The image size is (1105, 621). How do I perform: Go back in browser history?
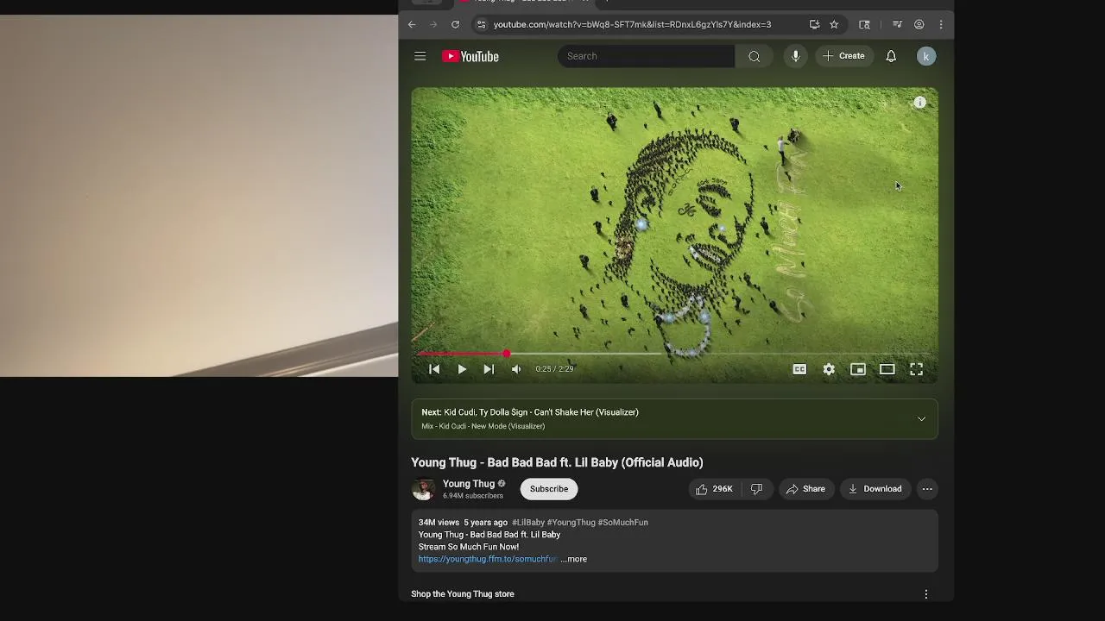412,24
